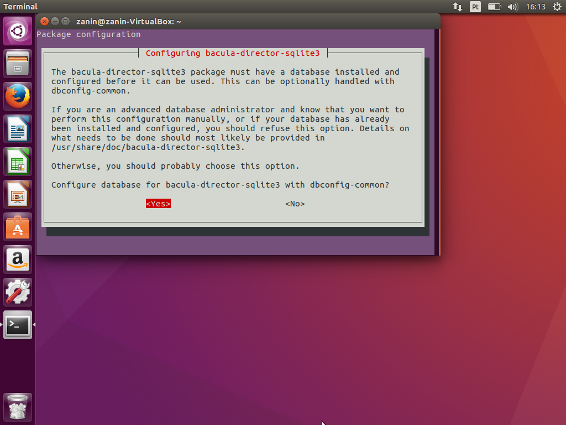Viewport: 566px width, 425px height.
Task: Maximize the terminal window
Action: coord(65,22)
